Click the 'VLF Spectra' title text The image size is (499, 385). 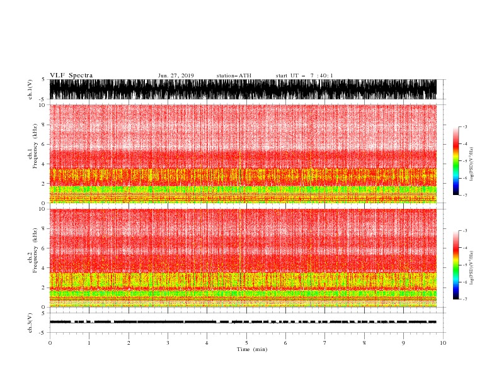click(x=71, y=75)
